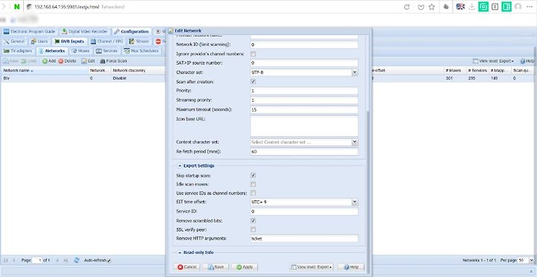Open the Per page dropdown
The width and height of the screenshot is (537, 277).
pos(531,260)
